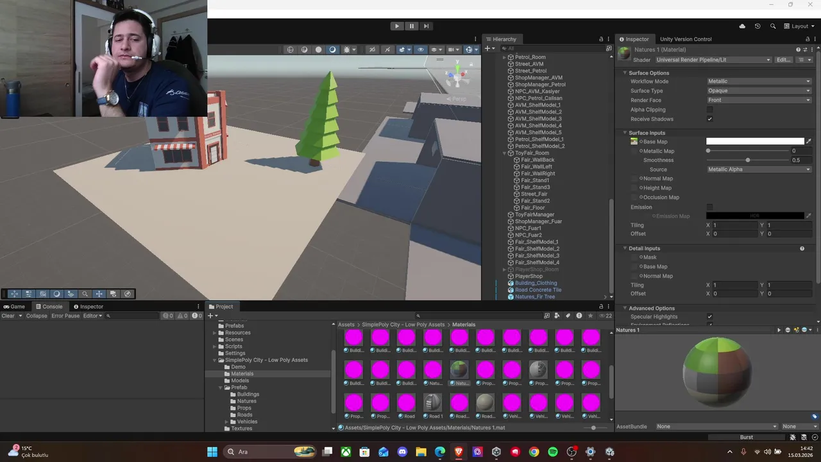The width and height of the screenshot is (821, 462).
Task: Open the cloud services icon
Action: pyautogui.click(x=742, y=26)
